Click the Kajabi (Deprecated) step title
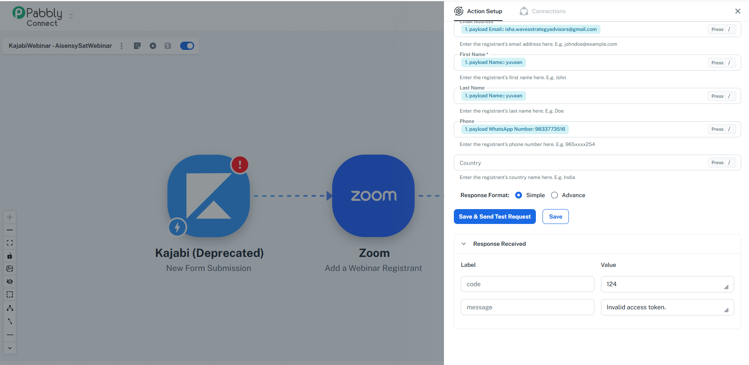The image size is (749, 365). coord(209,253)
